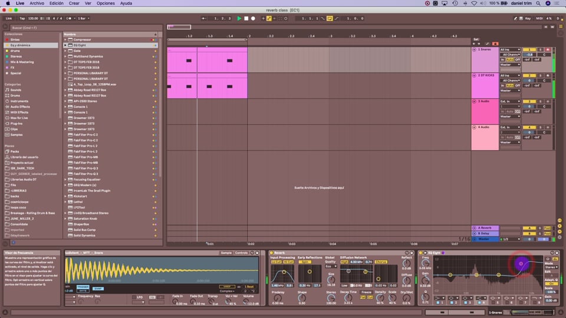
Task: Open the Instruments category
Action: pyautogui.click(x=19, y=101)
